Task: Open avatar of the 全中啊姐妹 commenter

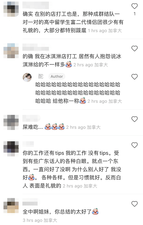Action: (x=11, y=205)
